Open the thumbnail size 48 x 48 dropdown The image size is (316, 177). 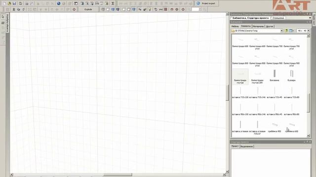[x=308, y=30]
